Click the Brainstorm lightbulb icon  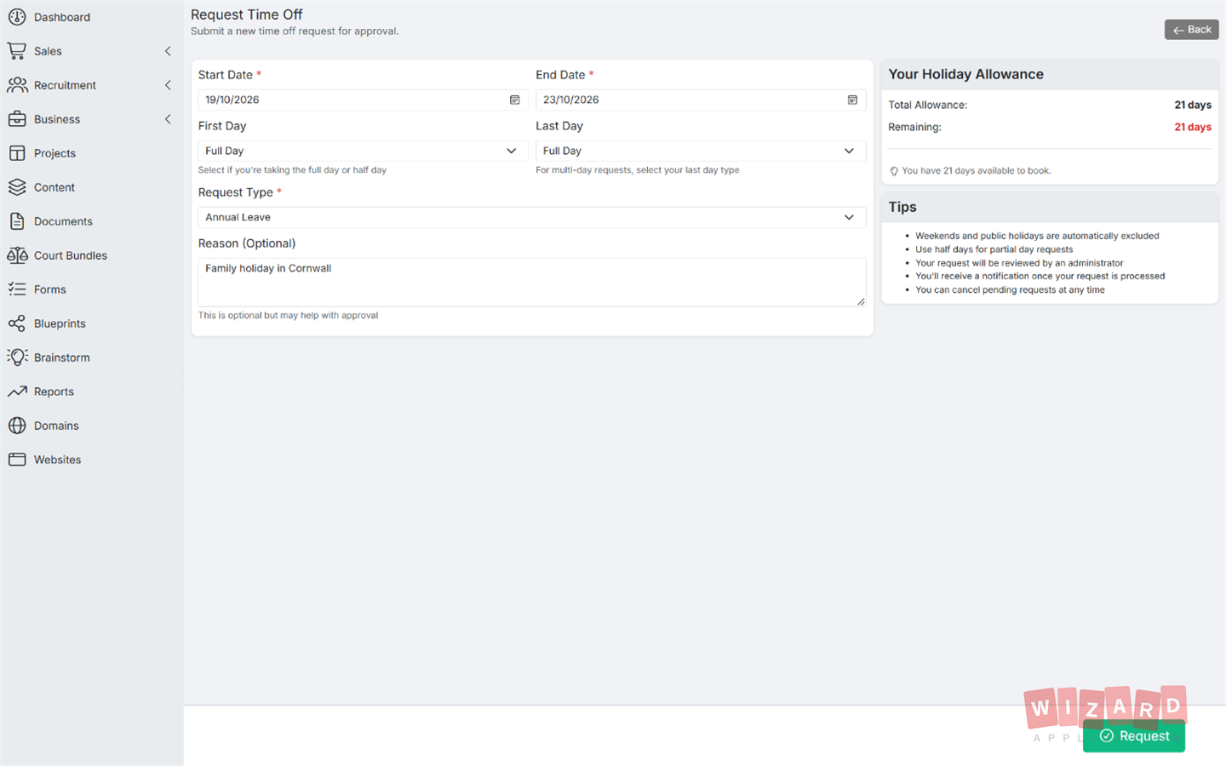(17, 357)
